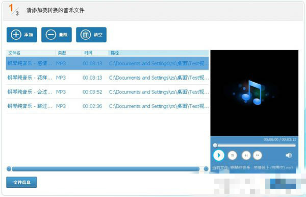Click the fast-forward button in the player
Image resolution: width=306 pixels, height=197 pixels.
click(x=258, y=156)
